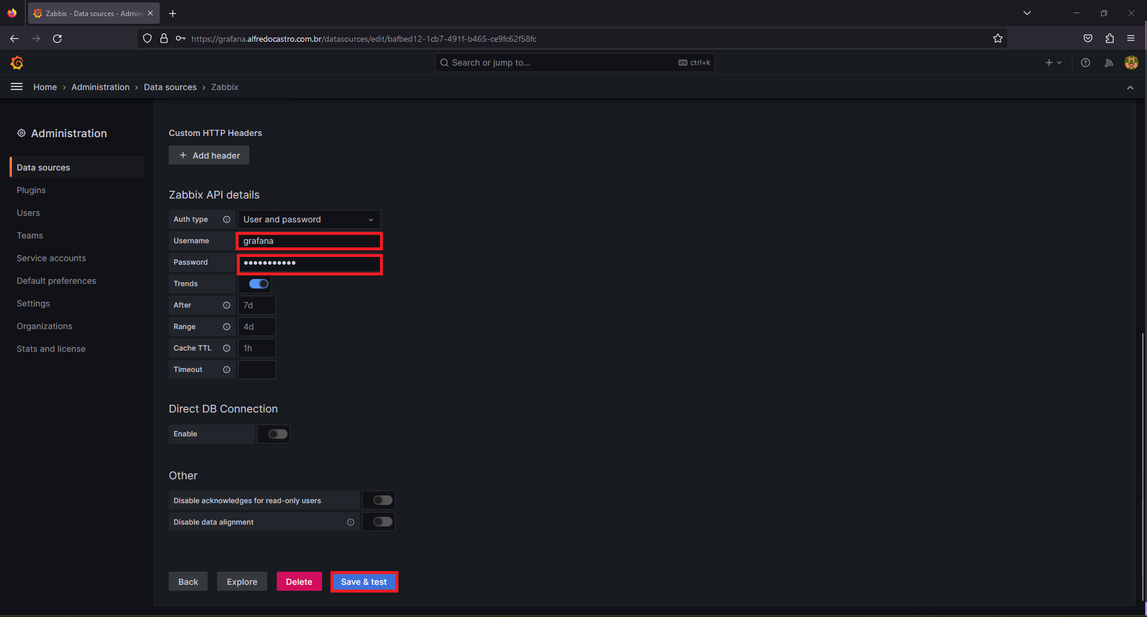This screenshot has height=617, width=1147.
Task: Click the Grafana logo icon
Action: (17, 63)
